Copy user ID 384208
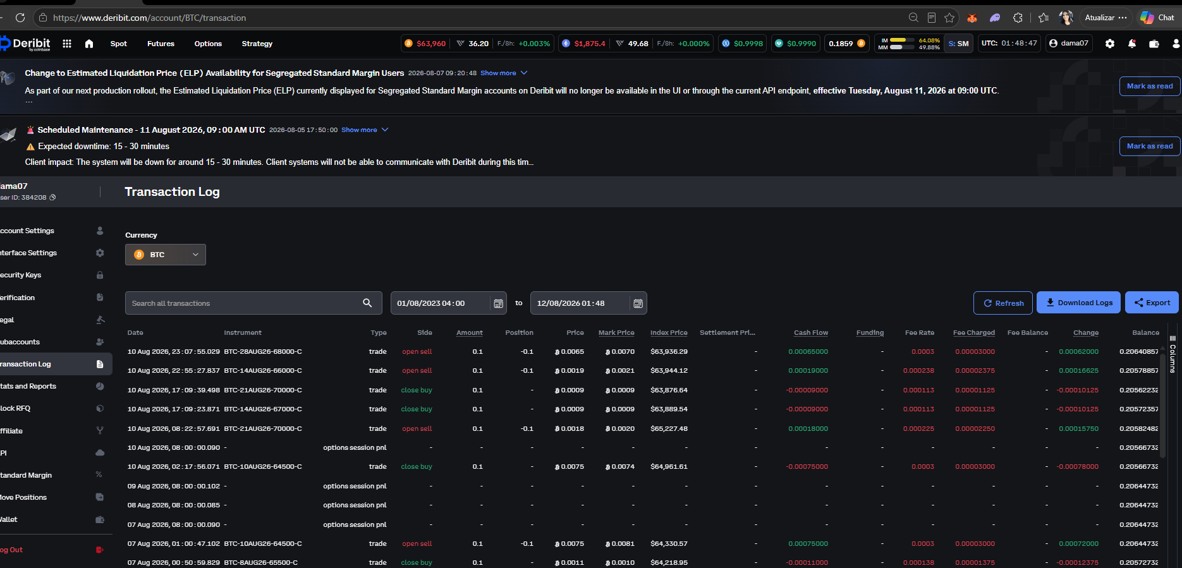Viewport: 1182px width, 568px height. [52, 198]
